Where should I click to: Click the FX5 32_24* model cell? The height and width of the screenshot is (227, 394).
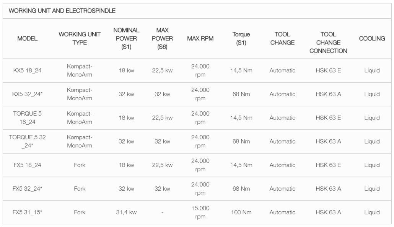(x=28, y=189)
